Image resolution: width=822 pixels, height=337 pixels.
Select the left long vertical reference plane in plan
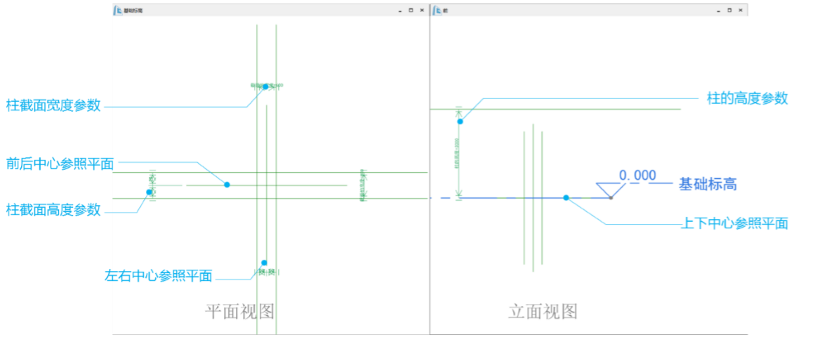pos(257,179)
